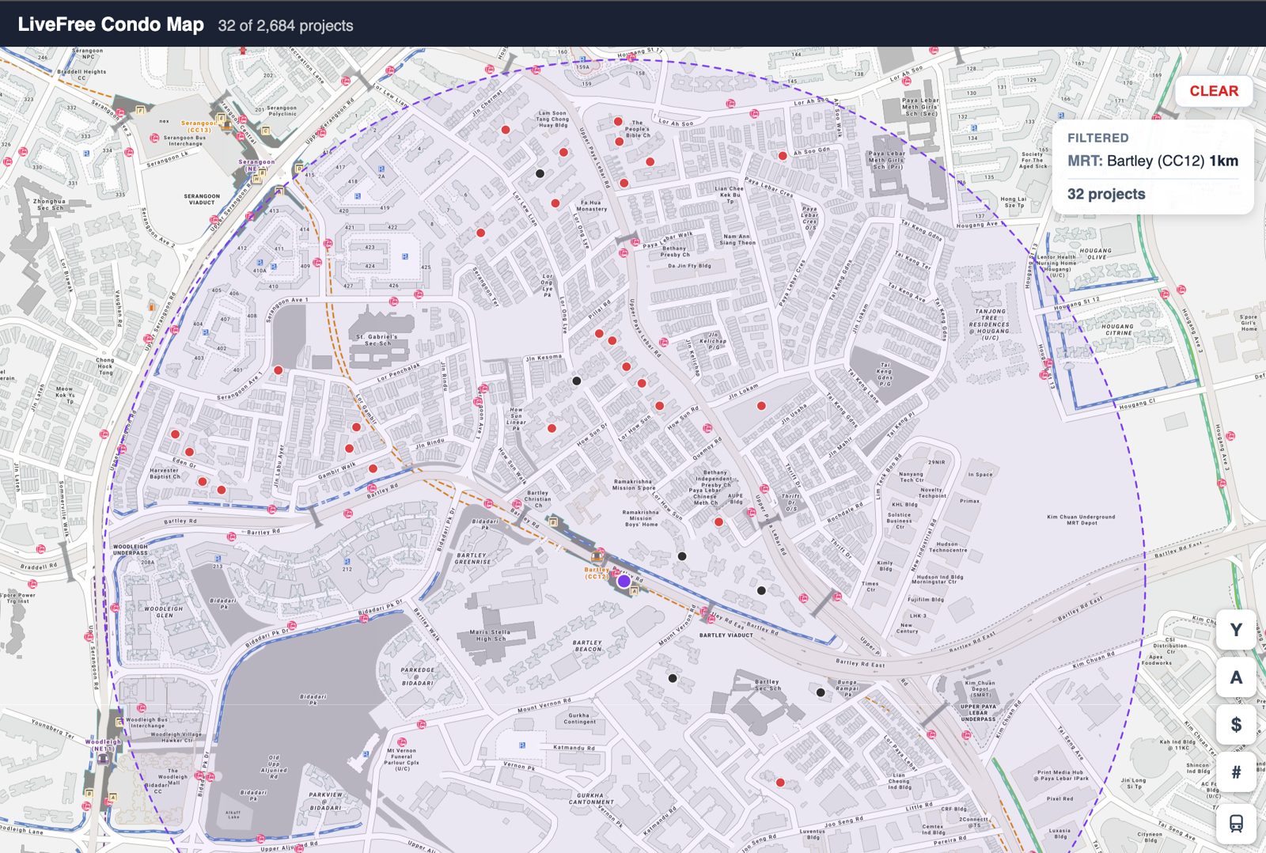
Task: Select red marker beside Ah Soo Gdn
Action: pyautogui.click(x=783, y=156)
